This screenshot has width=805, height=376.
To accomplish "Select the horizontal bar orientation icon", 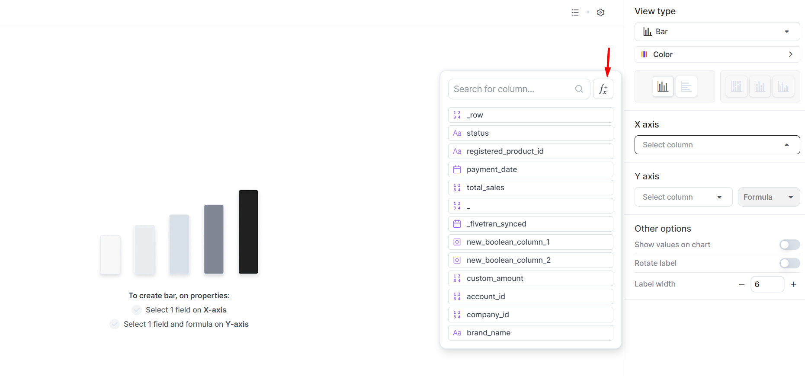I will pos(686,86).
